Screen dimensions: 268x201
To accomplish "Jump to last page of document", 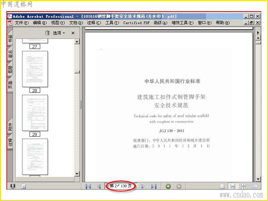I will coord(154,186).
